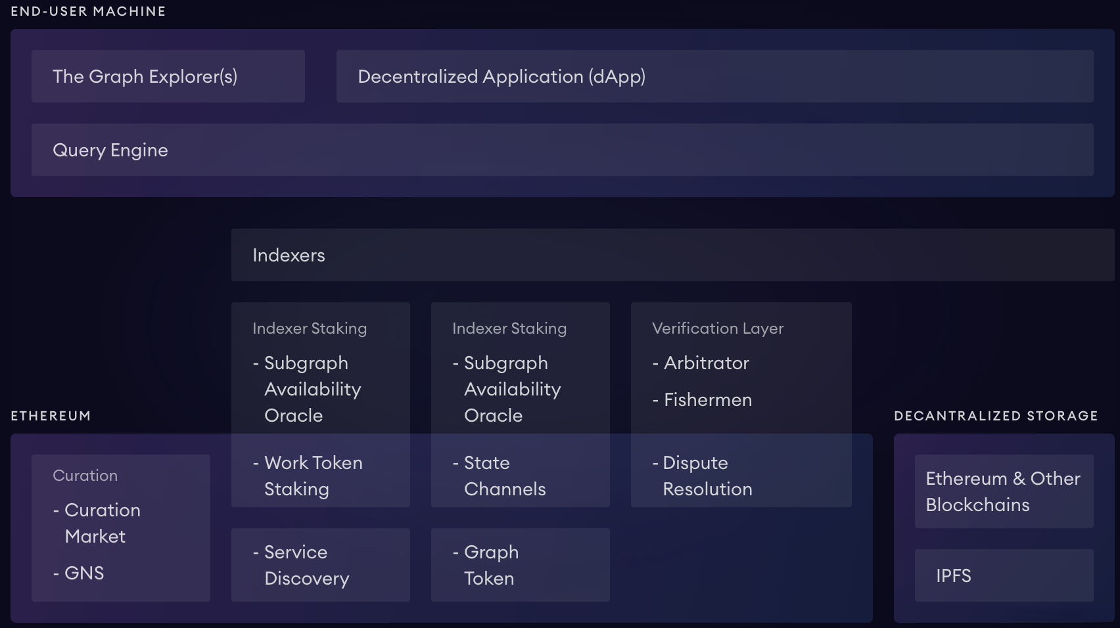This screenshot has height=628, width=1120.
Task: Select the Ethereum & Other Blockchains box
Action: tap(1004, 491)
